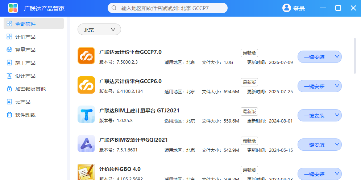Click 一键安装 for 计价软件GBQ 4.0
The width and height of the screenshot is (361, 180).
(314, 174)
